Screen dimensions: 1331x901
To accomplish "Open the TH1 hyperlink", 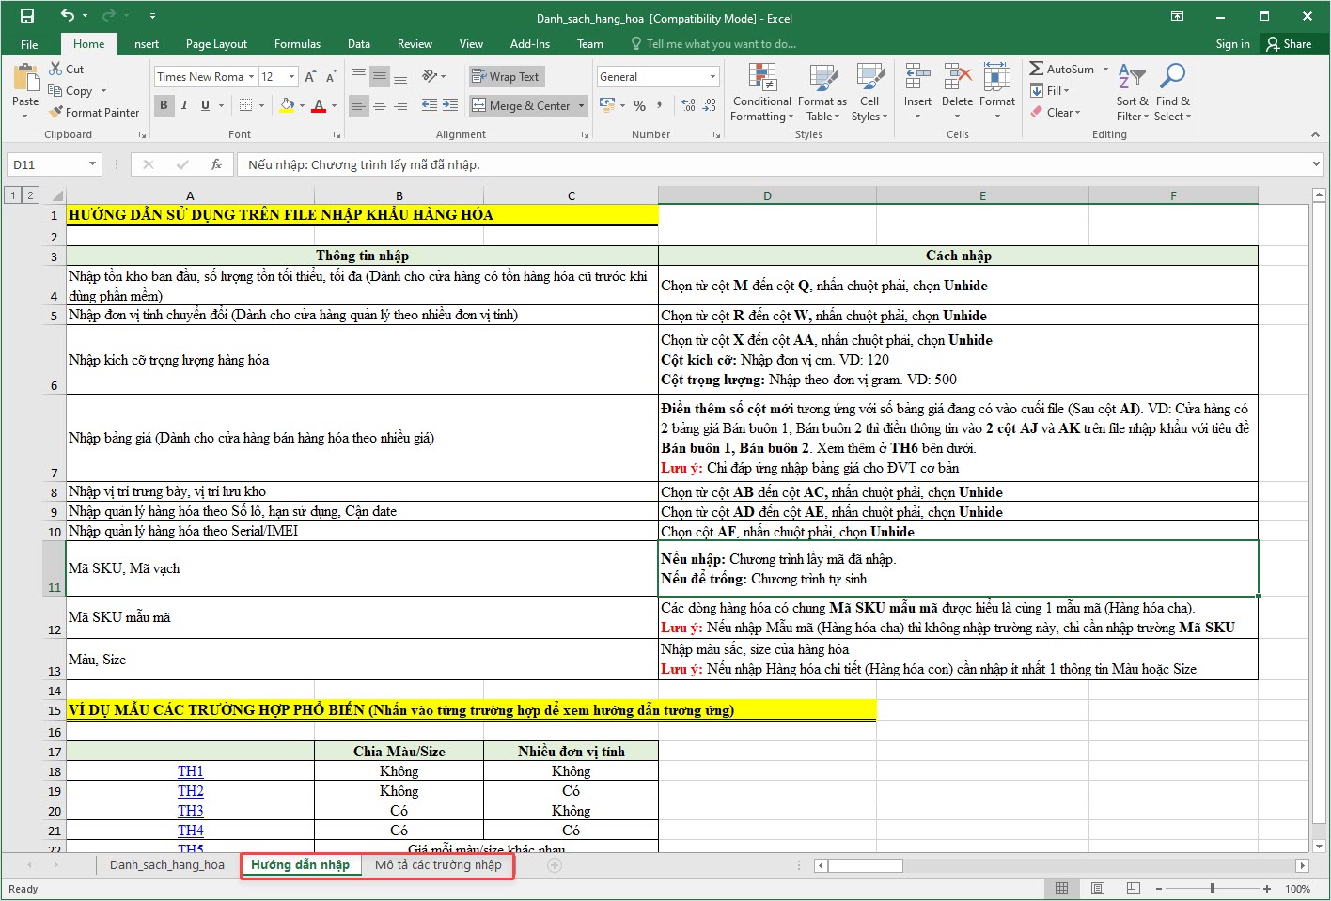I will (x=191, y=771).
